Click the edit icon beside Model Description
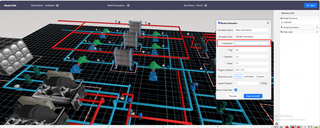 128,6
